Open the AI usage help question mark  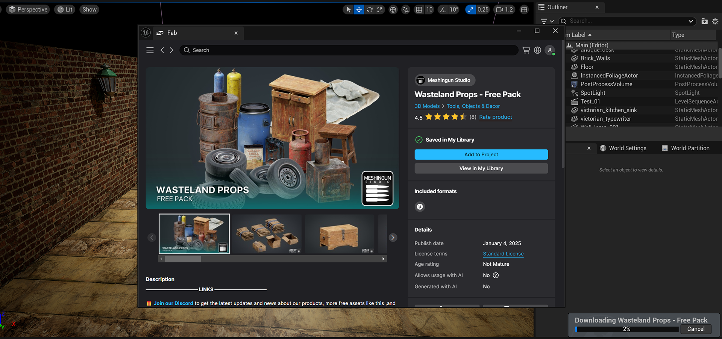[496, 275]
